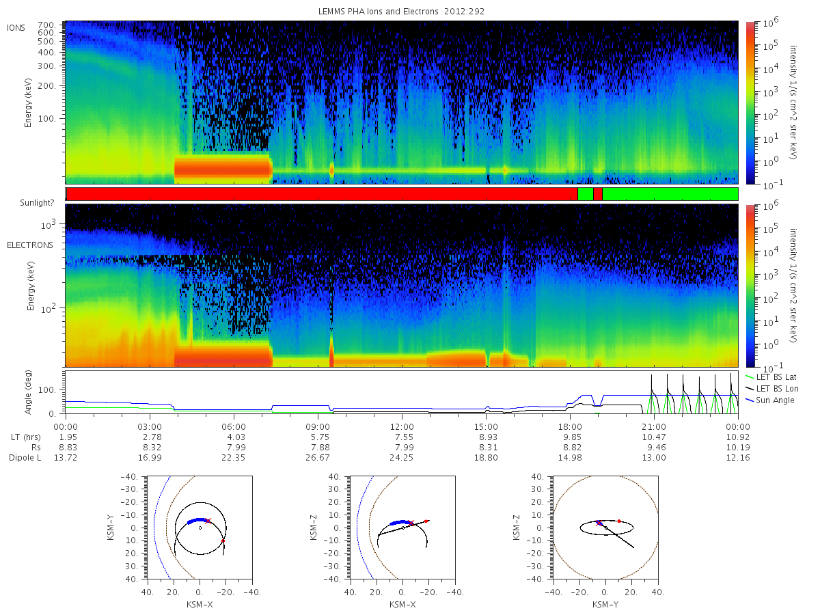Viewport: 820px width, 615px height.
Task: Click the Dipole L value 14.98
Action: (x=570, y=457)
